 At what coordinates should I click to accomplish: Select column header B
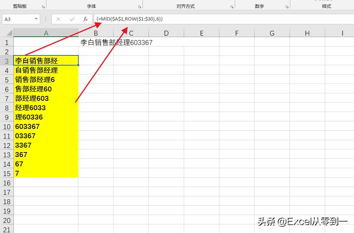[96, 33]
